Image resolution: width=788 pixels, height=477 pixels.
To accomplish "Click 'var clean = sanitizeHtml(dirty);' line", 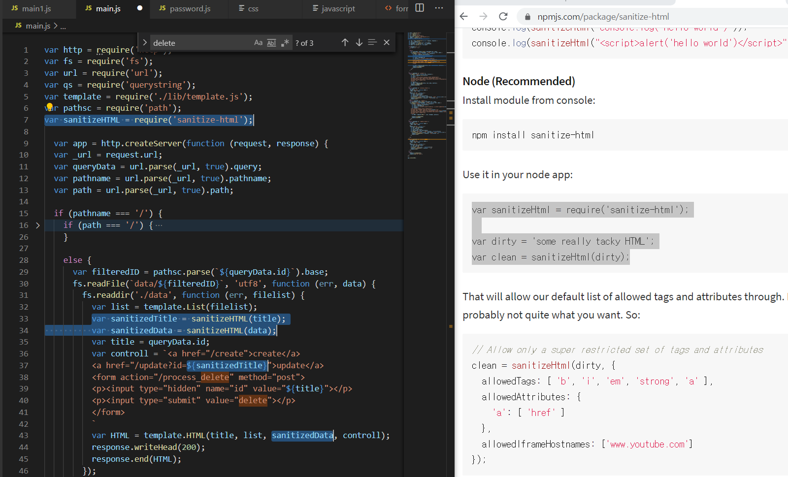I will (x=550, y=257).
